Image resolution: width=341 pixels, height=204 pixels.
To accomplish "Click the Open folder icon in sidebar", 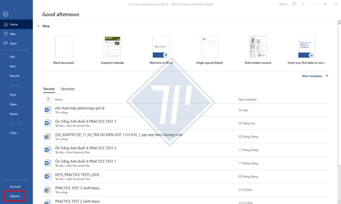I will tap(6, 43).
